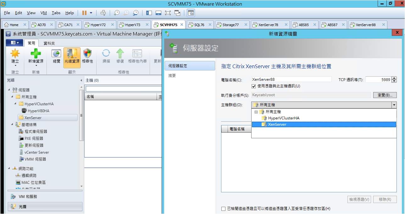Select XenServer folder in the navigation tree
Image resolution: width=405 pixels, height=214 pixels.
coord(47,118)
